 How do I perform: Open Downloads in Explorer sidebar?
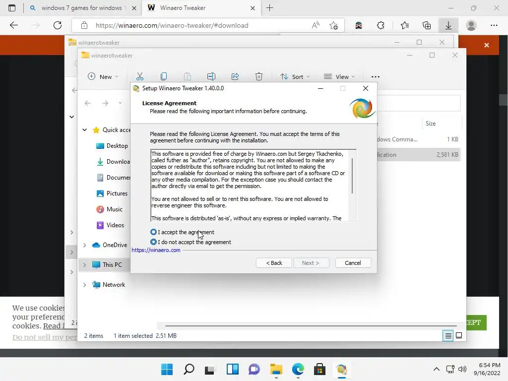click(113, 162)
